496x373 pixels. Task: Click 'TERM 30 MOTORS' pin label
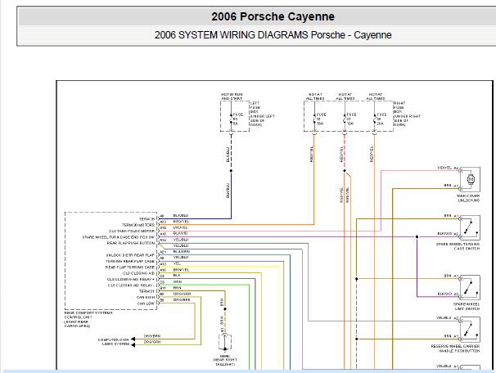(x=138, y=225)
